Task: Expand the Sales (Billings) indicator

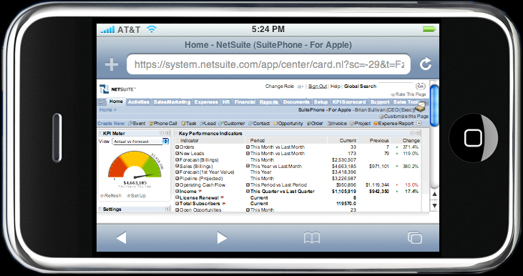Action: tap(177, 167)
